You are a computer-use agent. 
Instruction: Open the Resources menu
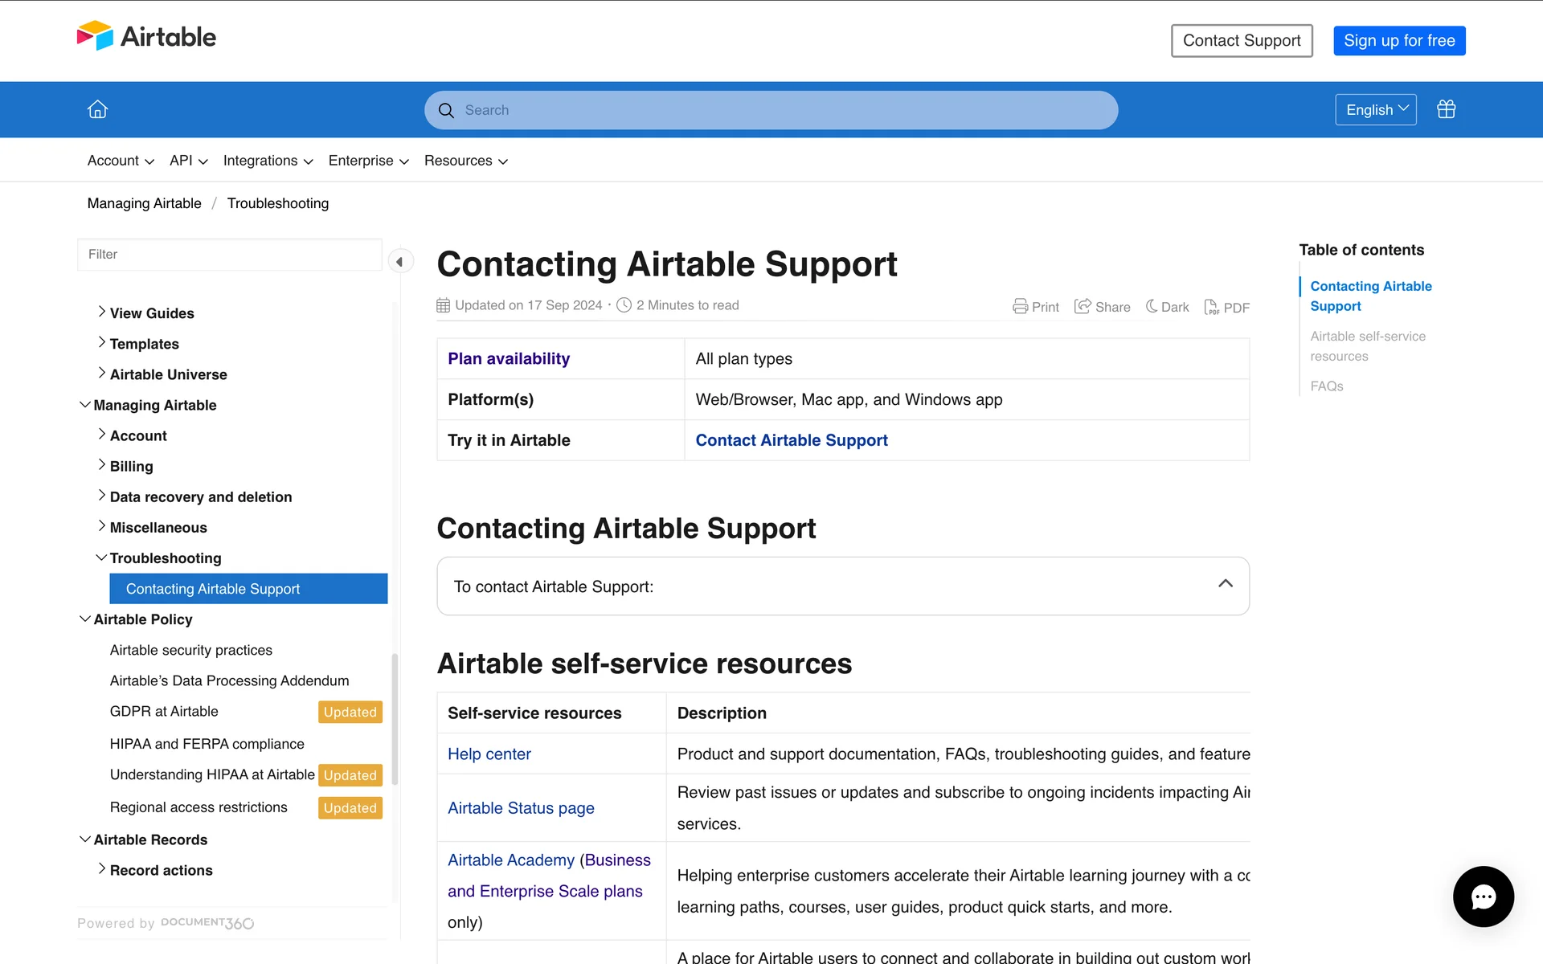465,161
